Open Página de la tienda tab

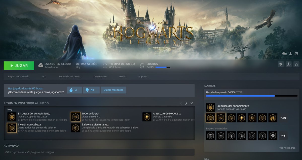click(18, 76)
